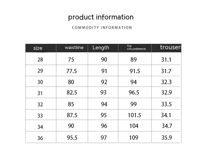Select the 96.5 hip circumference value
The width and height of the screenshot is (205, 149).
point(134,93)
